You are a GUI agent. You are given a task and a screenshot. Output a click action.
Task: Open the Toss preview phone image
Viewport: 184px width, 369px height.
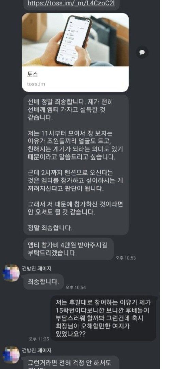75,40
